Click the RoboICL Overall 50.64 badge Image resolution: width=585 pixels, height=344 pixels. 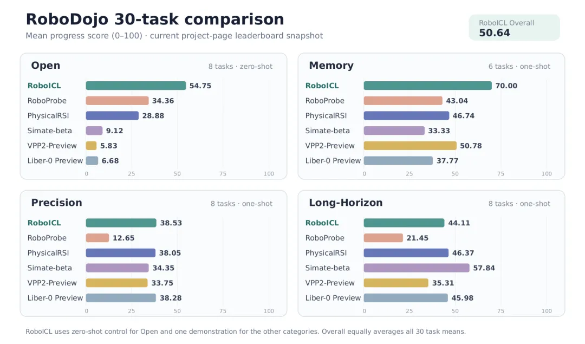coord(514,28)
